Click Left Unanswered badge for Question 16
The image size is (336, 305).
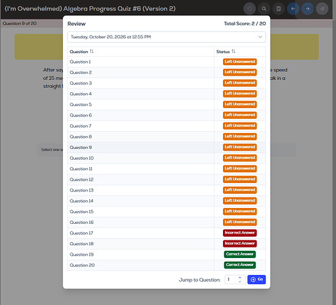[240, 222]
